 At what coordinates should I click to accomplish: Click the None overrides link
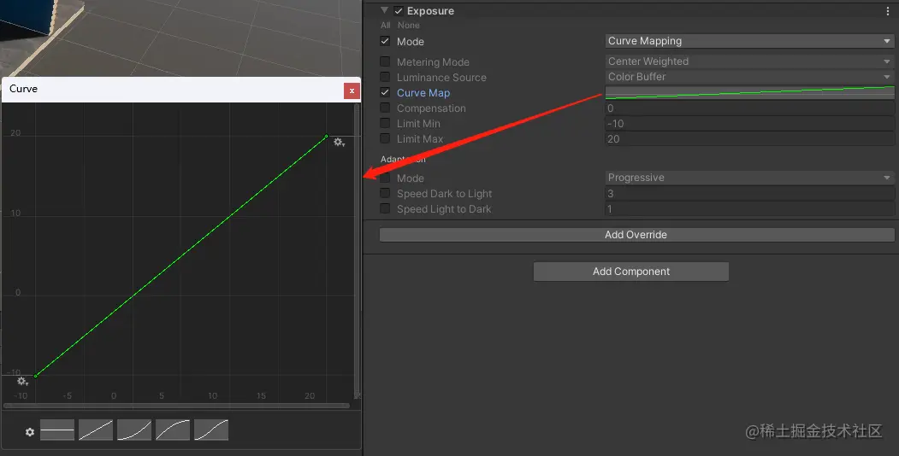[x=408, y=25]
